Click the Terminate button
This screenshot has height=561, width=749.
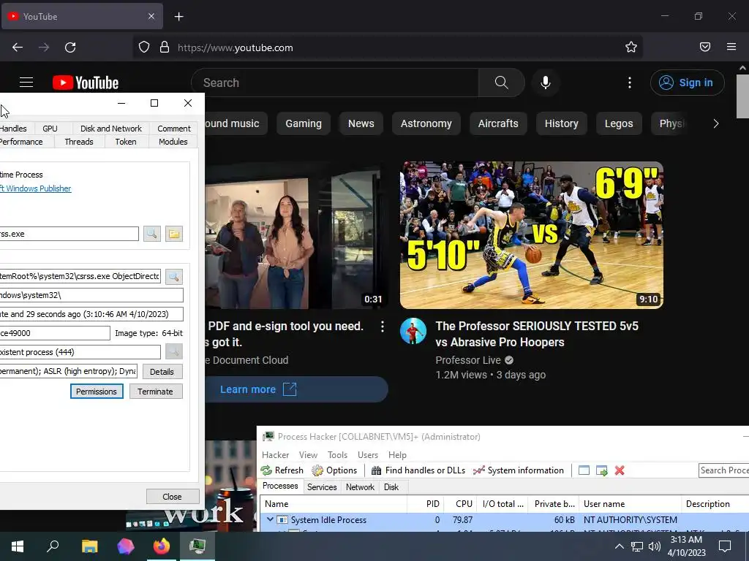coord(155,392)
